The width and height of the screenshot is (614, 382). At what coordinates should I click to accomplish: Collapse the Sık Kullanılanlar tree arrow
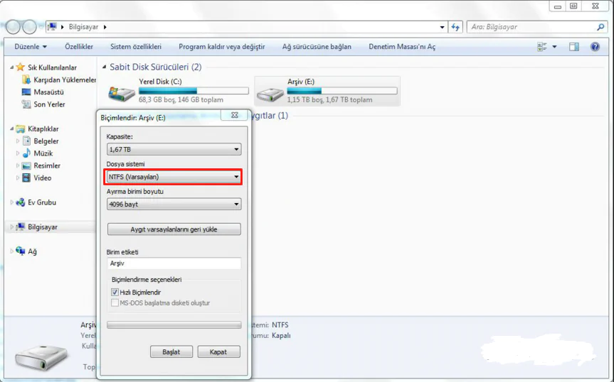pos(11,67)
